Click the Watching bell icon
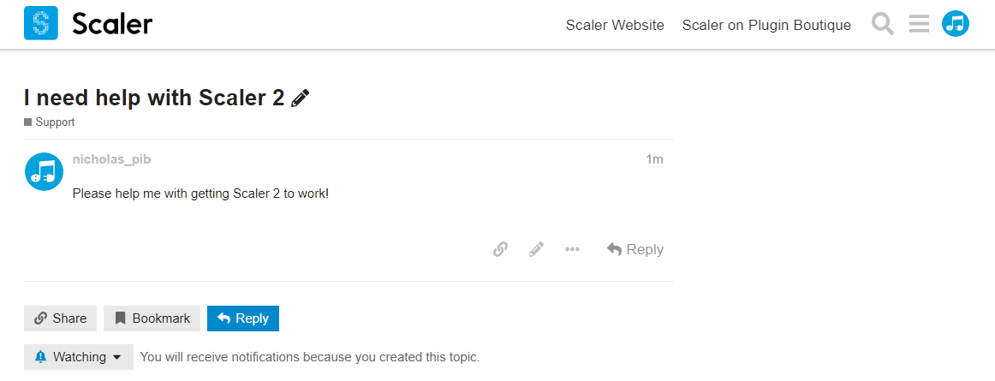 [x=41, y=357]
